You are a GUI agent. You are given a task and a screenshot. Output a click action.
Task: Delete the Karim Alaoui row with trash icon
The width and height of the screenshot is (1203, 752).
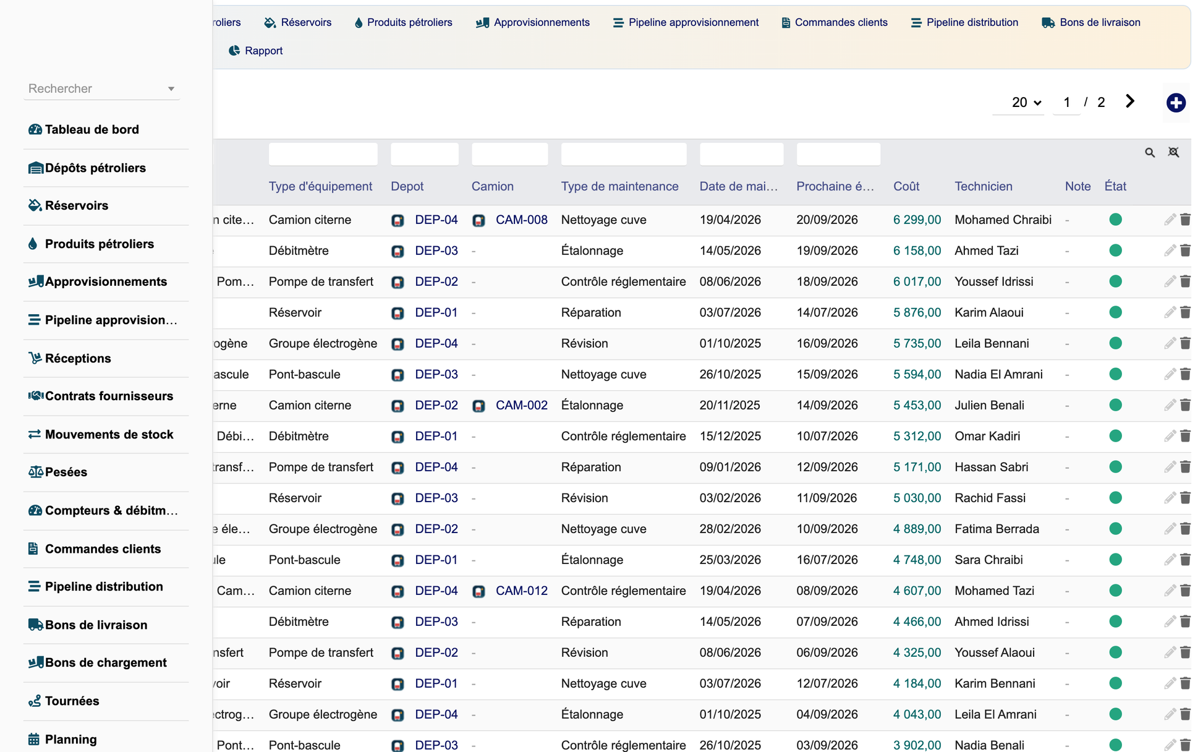click(x=1185, y=312)
